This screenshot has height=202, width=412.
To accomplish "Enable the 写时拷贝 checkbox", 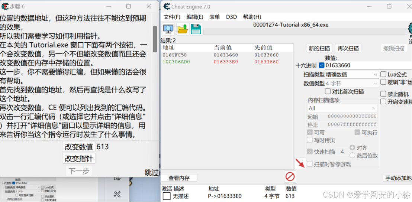I will (310, 140).
